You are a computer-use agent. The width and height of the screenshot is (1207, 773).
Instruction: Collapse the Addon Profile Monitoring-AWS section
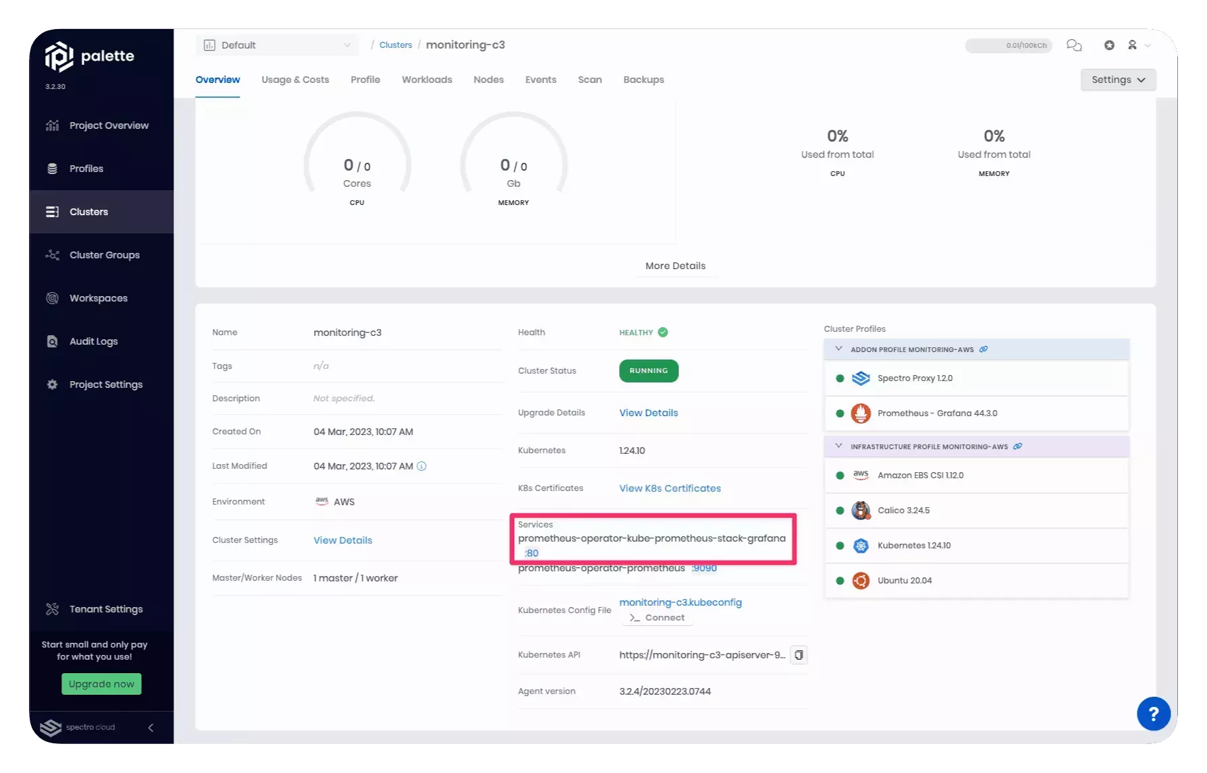[839, 349]
